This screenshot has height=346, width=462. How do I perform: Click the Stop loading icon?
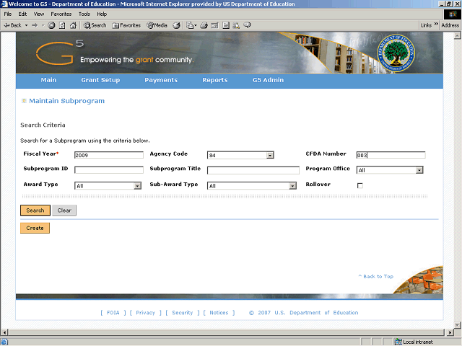coord(51,25)
